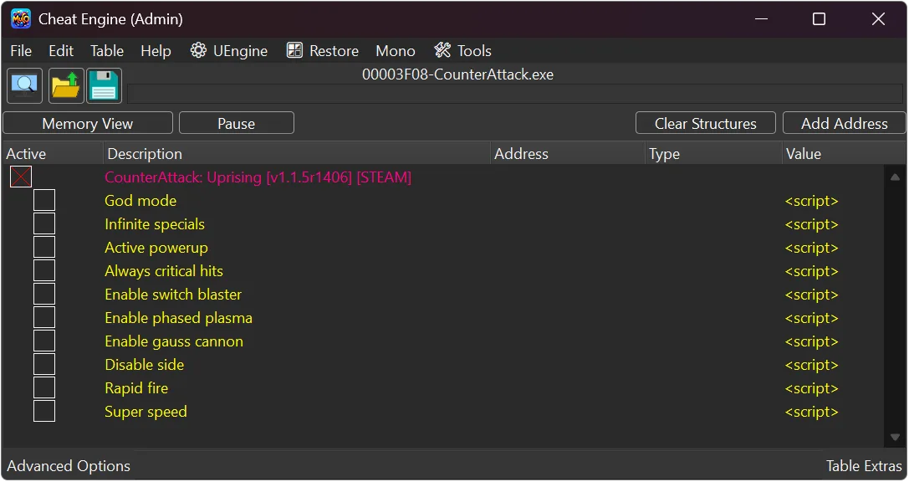Screen dimensions: 909x482
Task: Click the Add Address button
Action: click(844, 123)
